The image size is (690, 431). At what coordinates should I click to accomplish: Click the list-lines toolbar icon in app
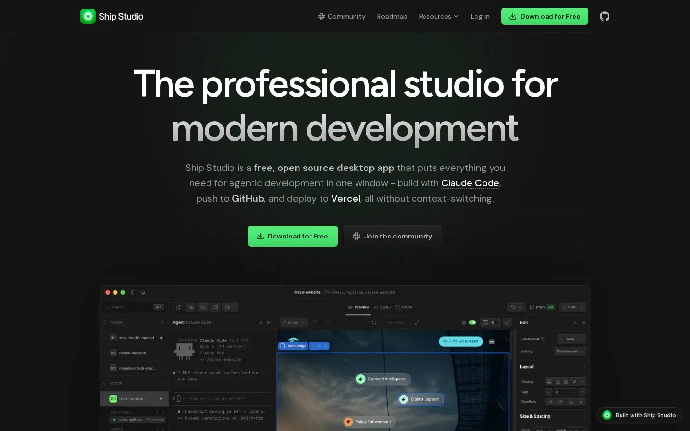coord(190,307)
